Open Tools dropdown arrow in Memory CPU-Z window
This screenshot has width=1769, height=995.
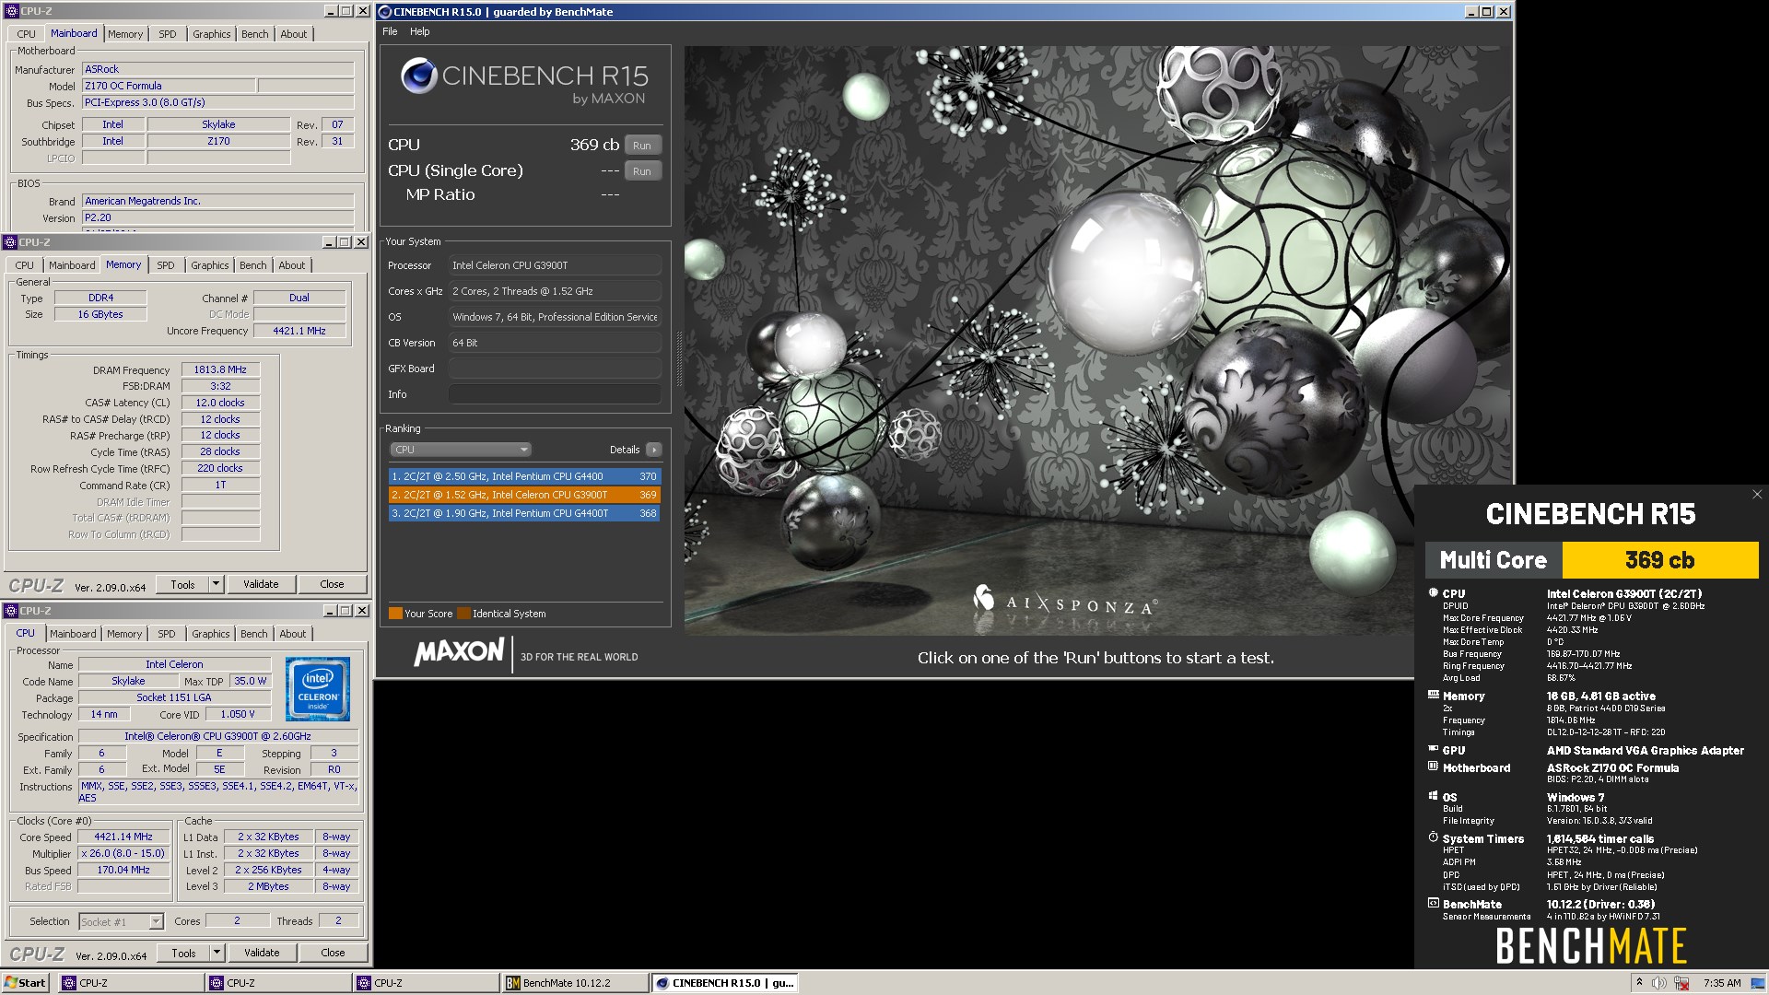[x=216, y=584]
